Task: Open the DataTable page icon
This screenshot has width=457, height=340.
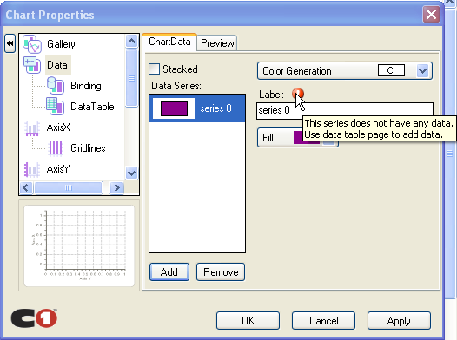Action: (56, 107)
